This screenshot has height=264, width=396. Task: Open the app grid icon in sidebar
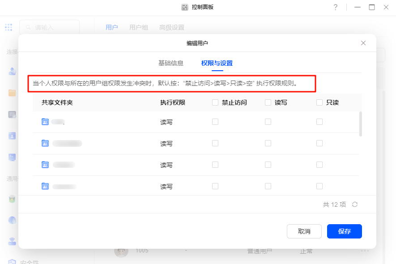tap(9, 27)
